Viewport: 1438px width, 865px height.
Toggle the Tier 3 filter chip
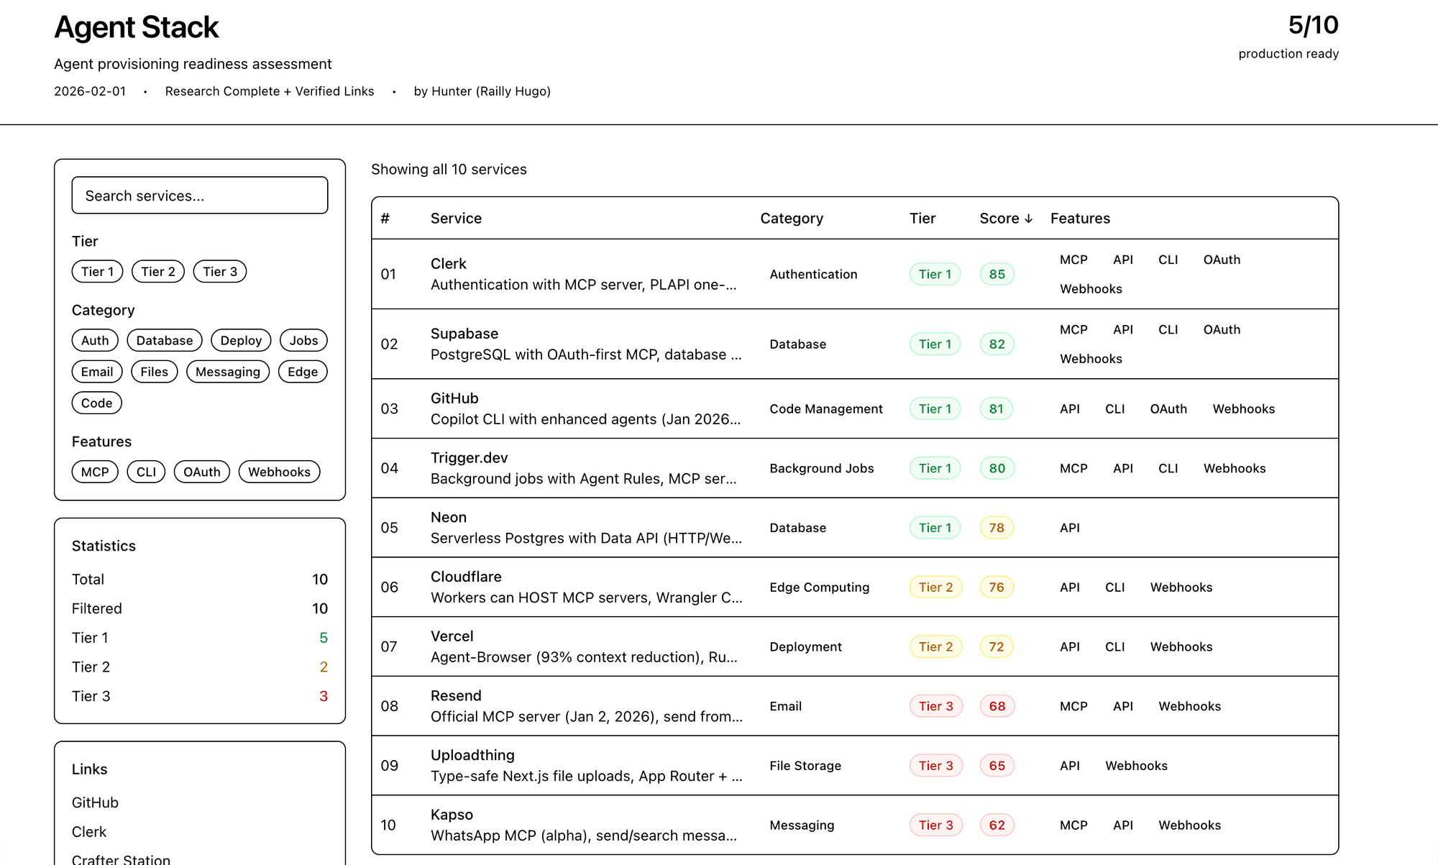219,271
